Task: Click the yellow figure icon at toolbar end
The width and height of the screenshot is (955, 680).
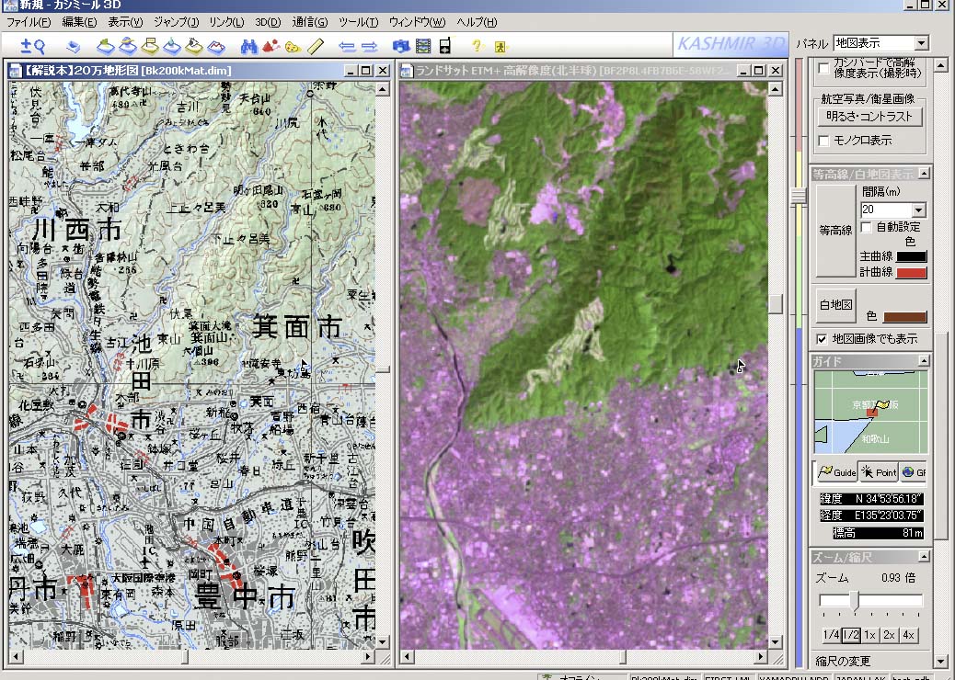Action: click(501, 46)
